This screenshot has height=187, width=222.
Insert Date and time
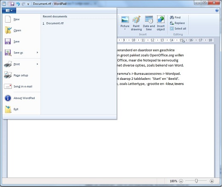[149, 23]
